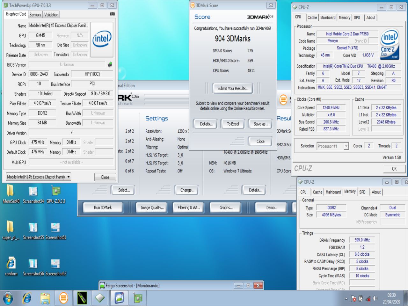Click the DRAM Frequency value 399.0 MHz
The image size is (408, 306).
(x=362, y=240)
